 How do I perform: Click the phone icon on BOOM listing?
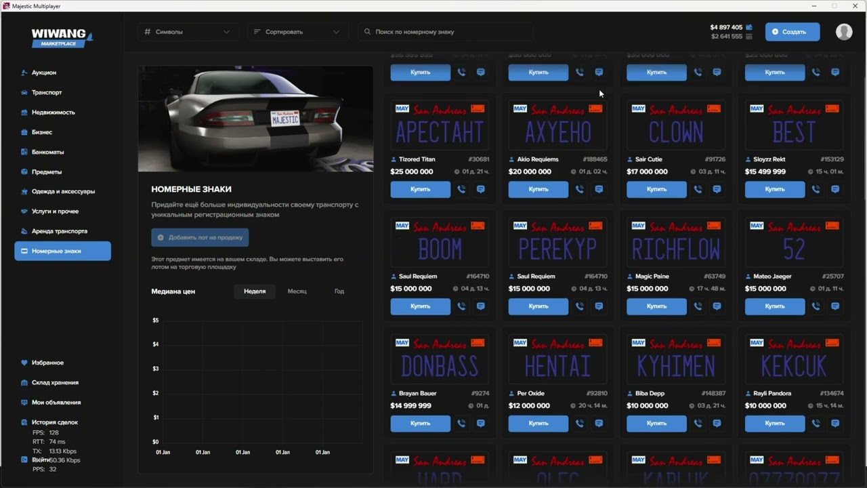(x=461, y=306)
